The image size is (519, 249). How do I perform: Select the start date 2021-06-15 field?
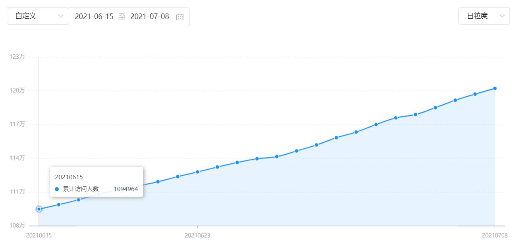(x=94, y=16)
